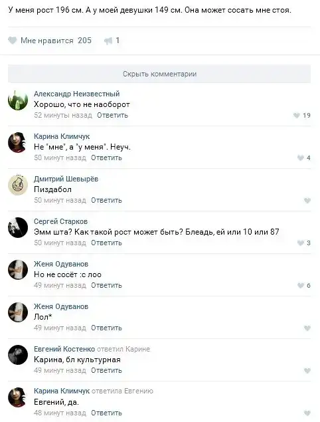Screen dimensions: 320x422
Task: Open the '52 минуты назад' timestamp
Action: tap(63, 115)
